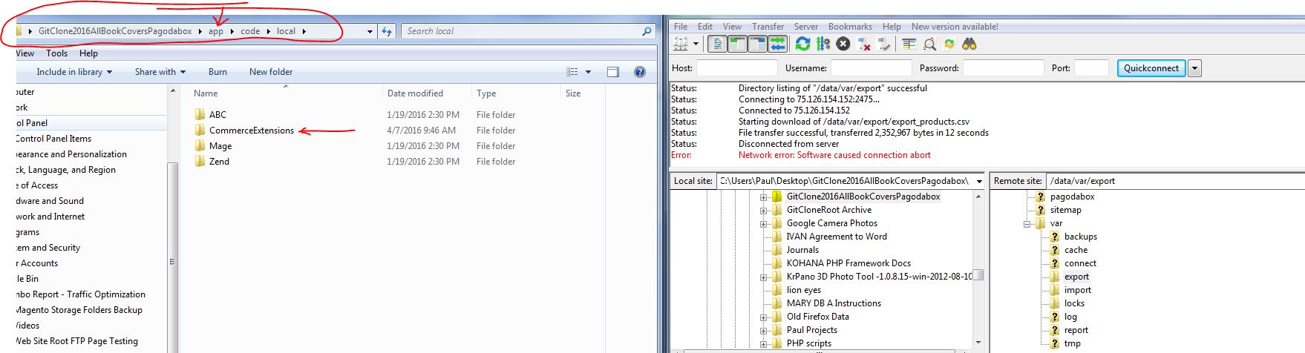Select Control Panel Items in navigation pane
Viewport: 1305px width, 353px height.
pyautogui.click(x=53, y=139)
